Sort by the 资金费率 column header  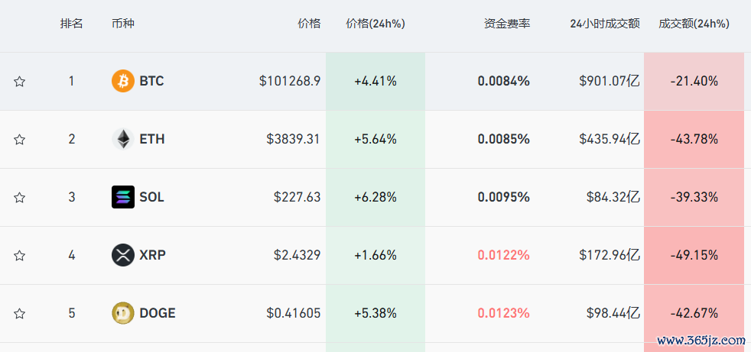pyautogui.click(x=507, y=24)
